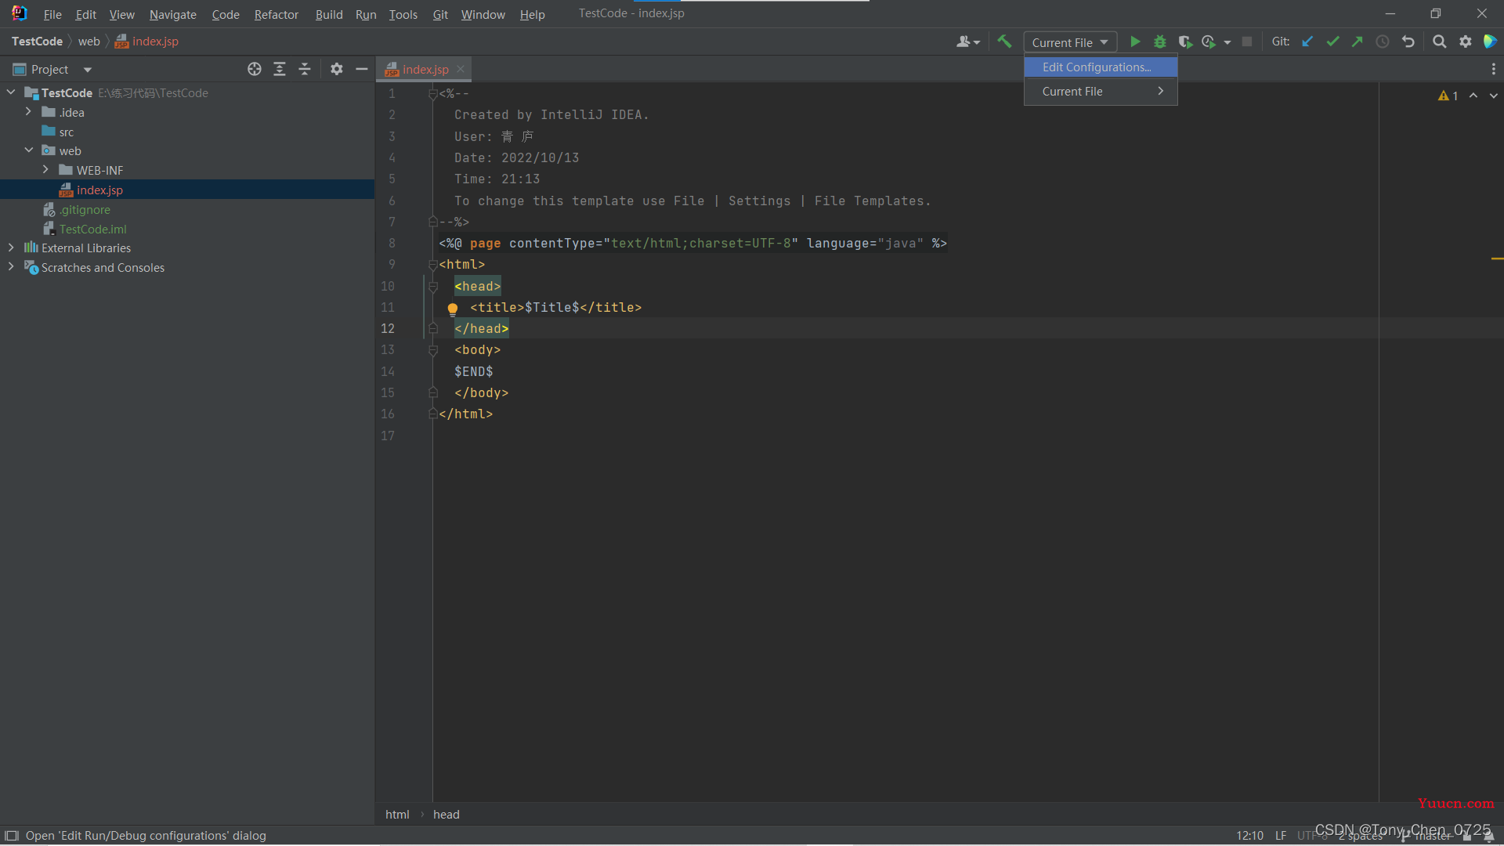Image resolution: width=1504 pixels, height=846 pixels.
Task: Open Project view dropdown arrow
Action: 88,70
